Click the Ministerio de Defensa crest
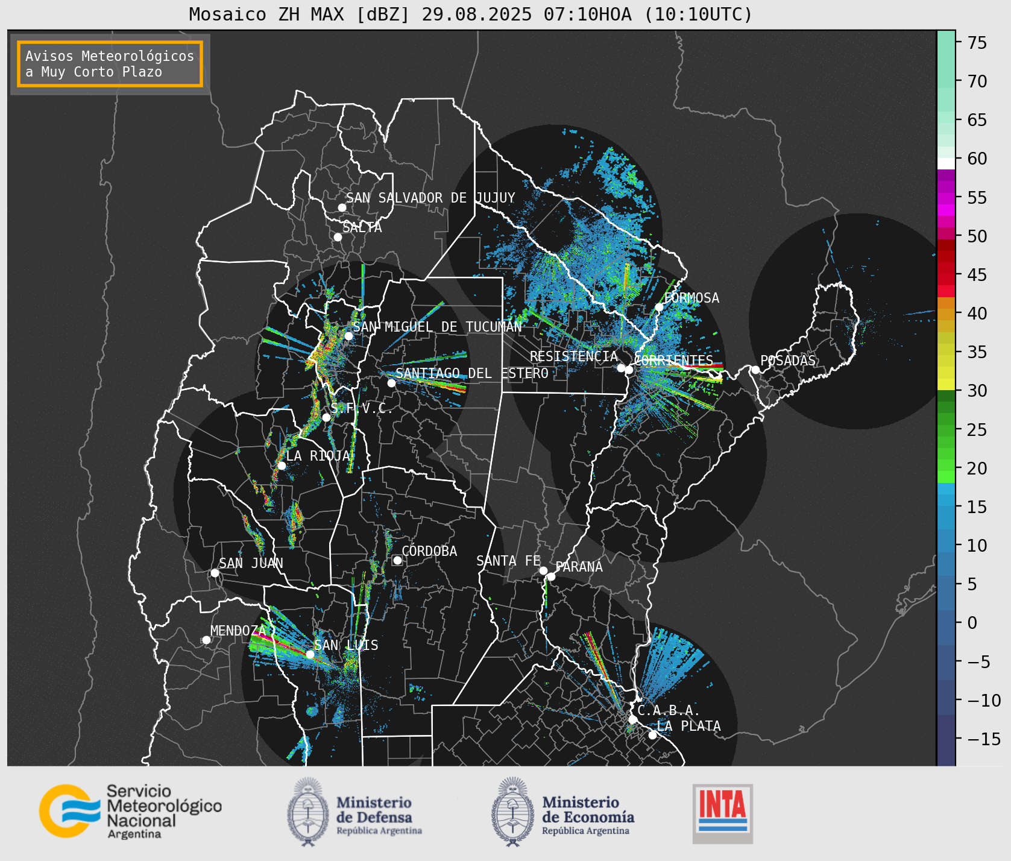Image resolution: width=1011 pixels, height=861 pixels. 309,812
